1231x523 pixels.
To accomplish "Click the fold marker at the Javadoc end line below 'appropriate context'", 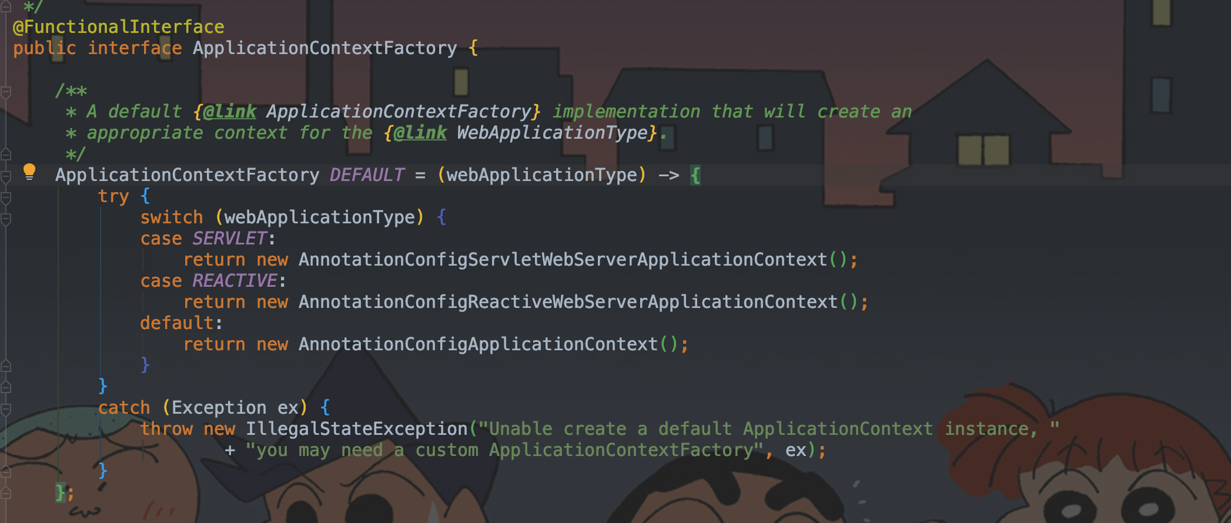I will click(x=6, y=155).
